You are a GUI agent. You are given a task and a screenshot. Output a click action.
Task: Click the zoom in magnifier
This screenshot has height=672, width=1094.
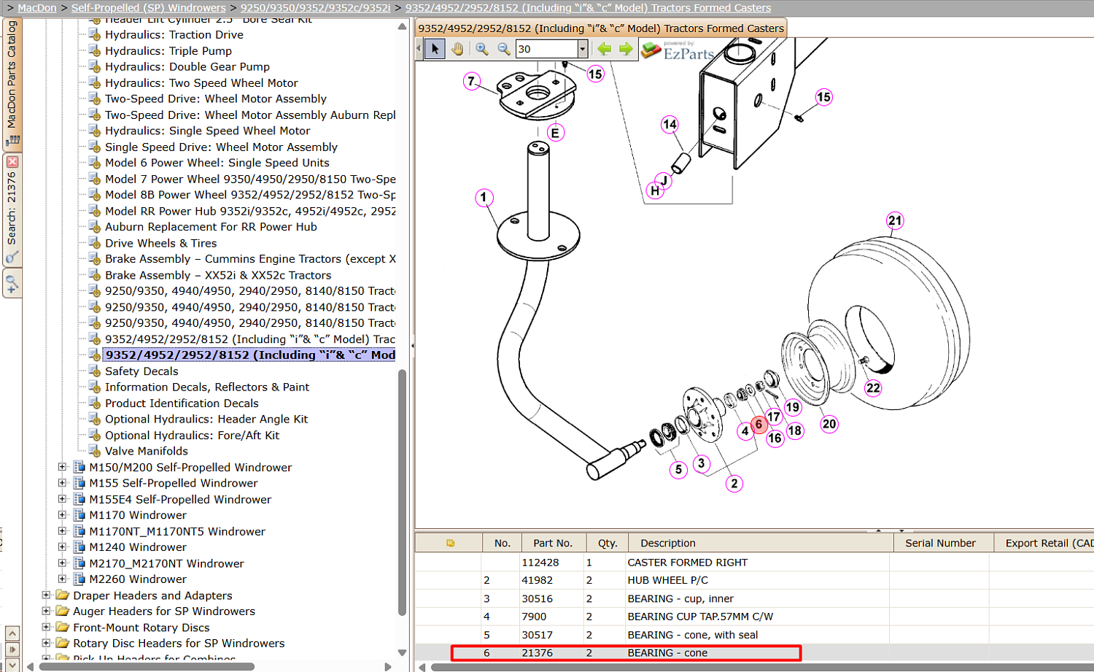(x=482, y=49)
